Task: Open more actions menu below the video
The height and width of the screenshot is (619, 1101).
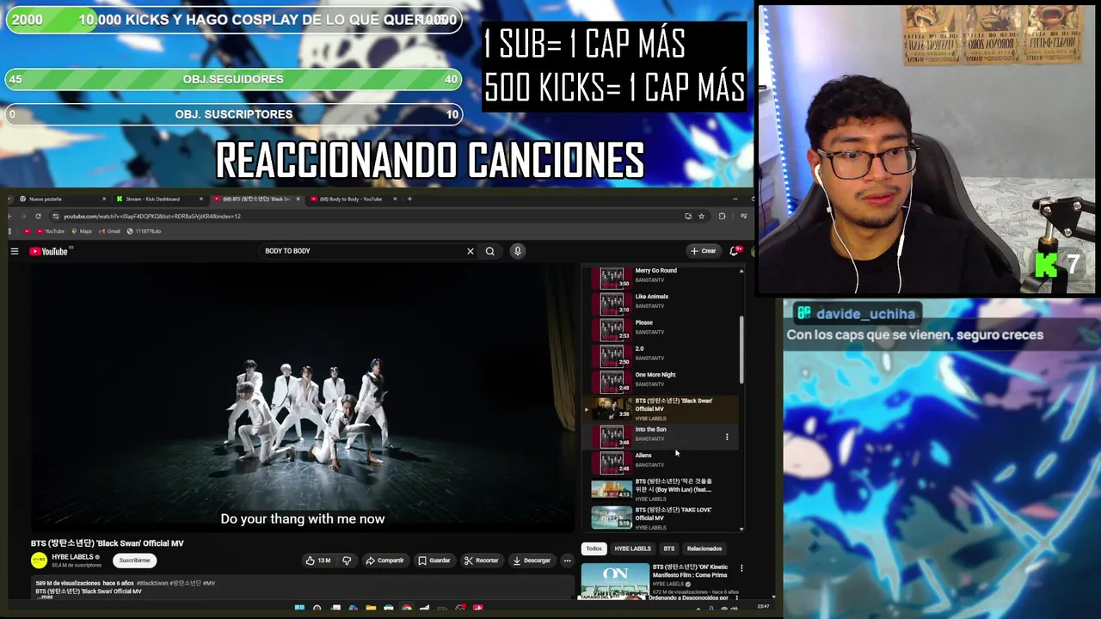Action: pyautogui.click(x=567, y=561)
